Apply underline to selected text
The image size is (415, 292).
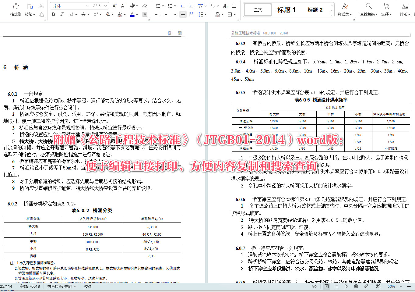coord(71,14)
